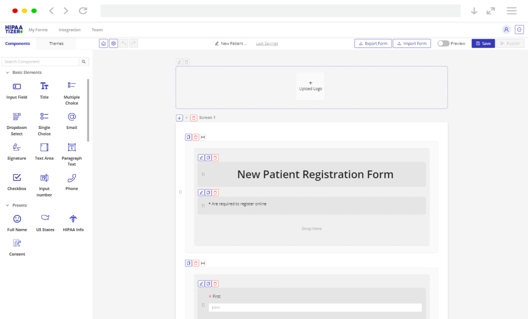This screenshot has height=319, width=528.
Task: Select the Checkbox component
Action: (x=16, y=181)
